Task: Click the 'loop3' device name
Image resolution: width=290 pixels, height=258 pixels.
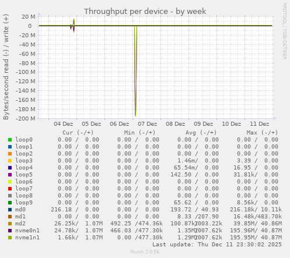Action: 24,161
